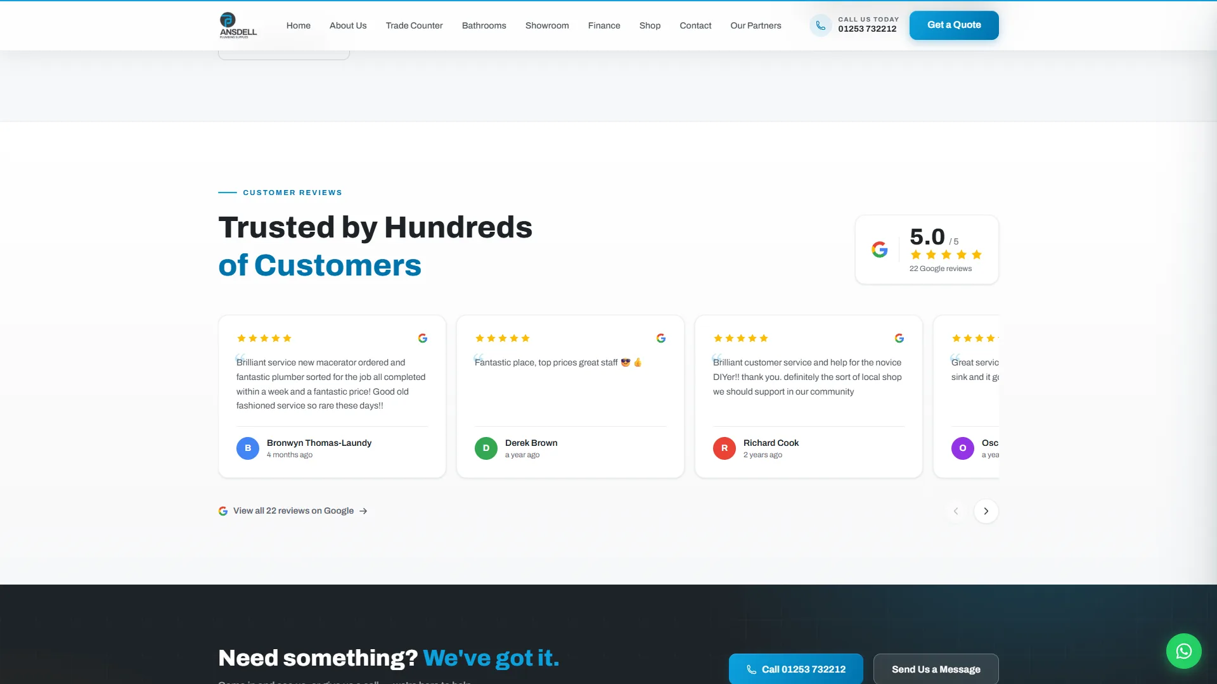Screen dimensions: 1217x684
Task: Open the Showroom page
Action: 547,25
